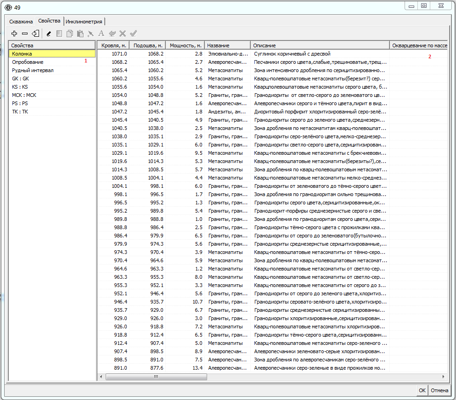Click Подошва cell 877.6

[147, 368]
